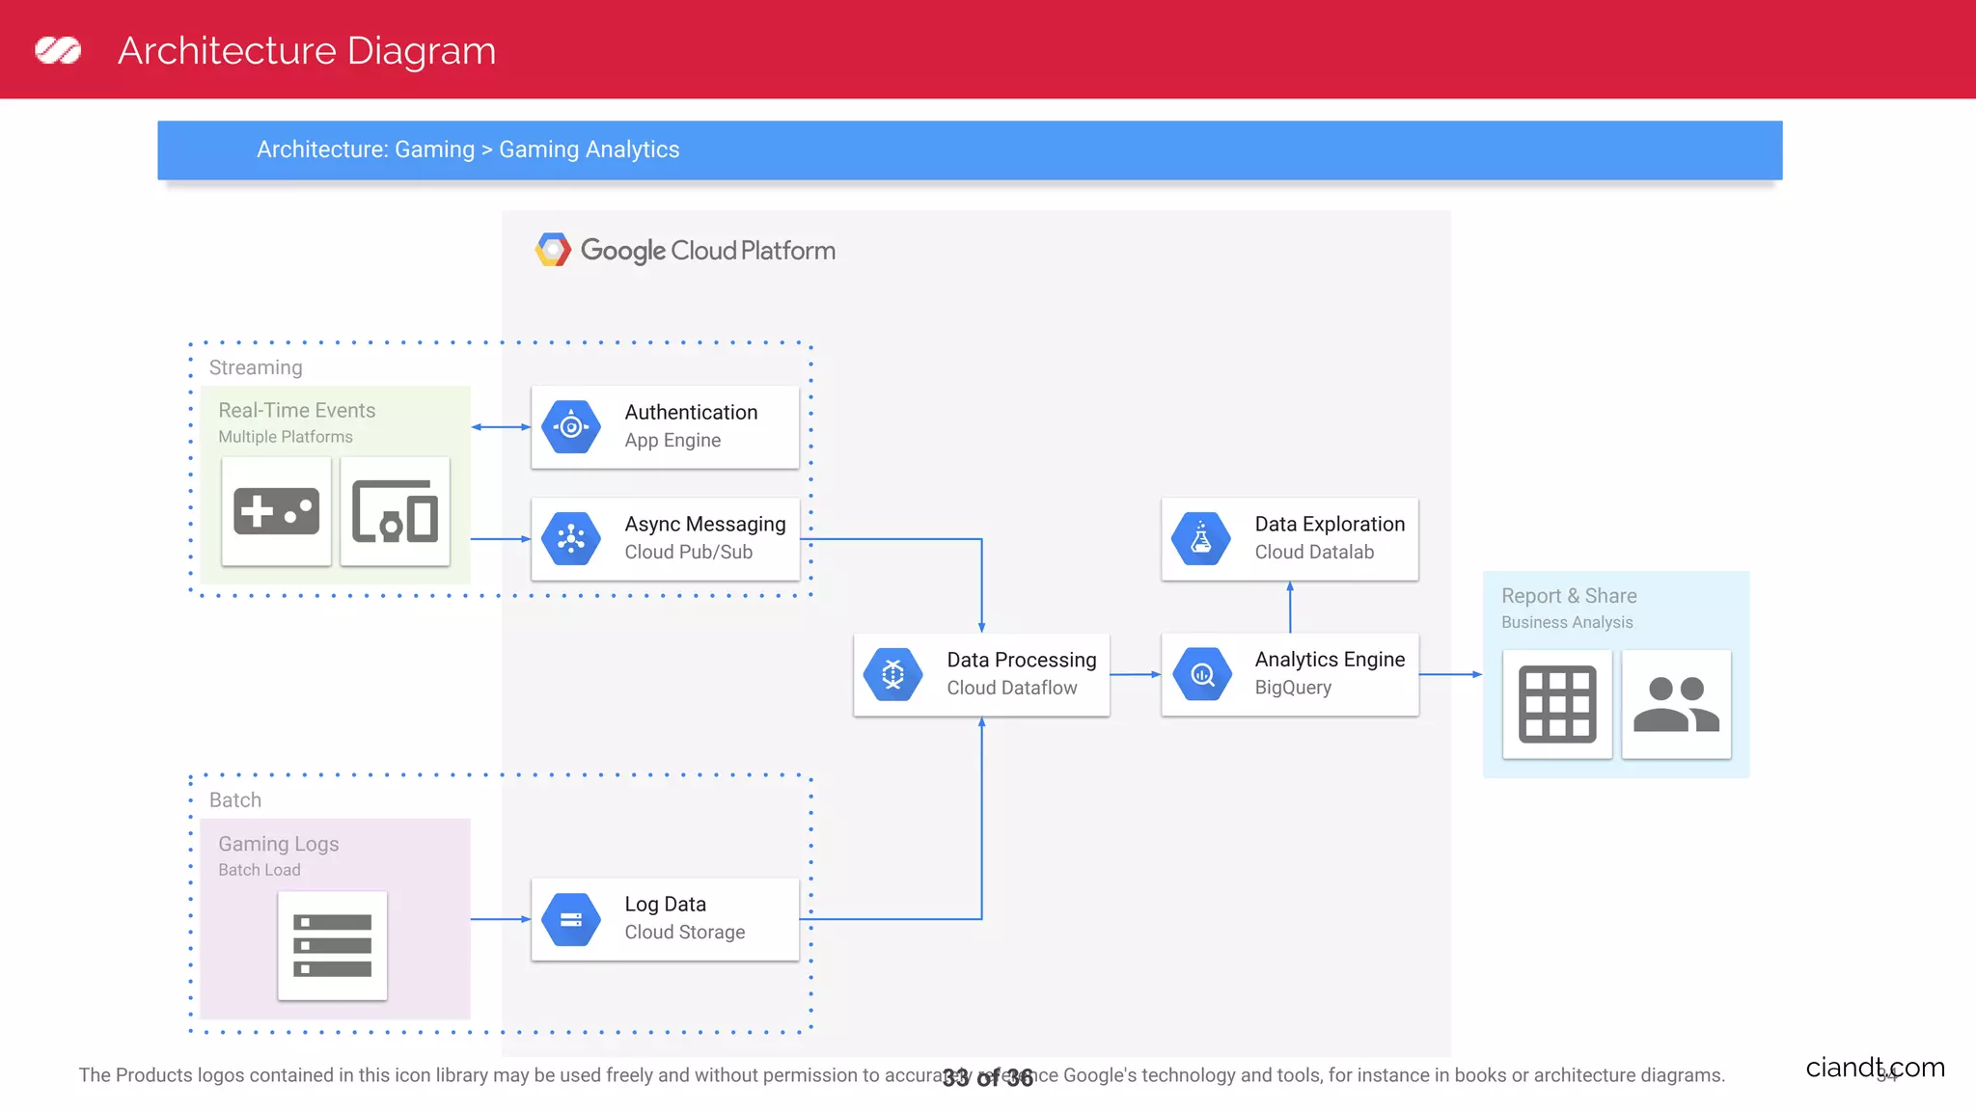The width and height of the screenshot is (1976, 1111).
Task: Click the Cloud Dataflow hexagon icon
Action: tap(893, 674)
